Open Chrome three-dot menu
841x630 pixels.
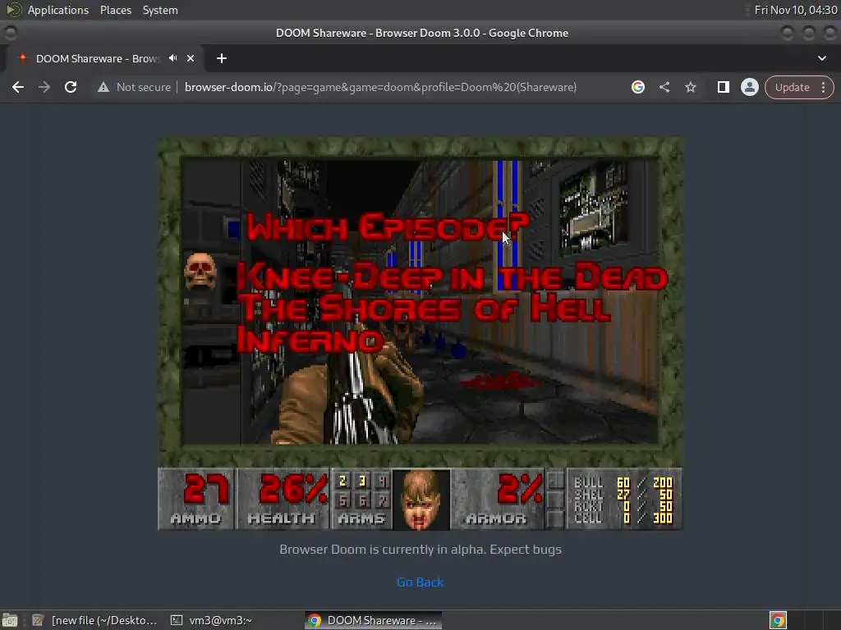[823, 87]
